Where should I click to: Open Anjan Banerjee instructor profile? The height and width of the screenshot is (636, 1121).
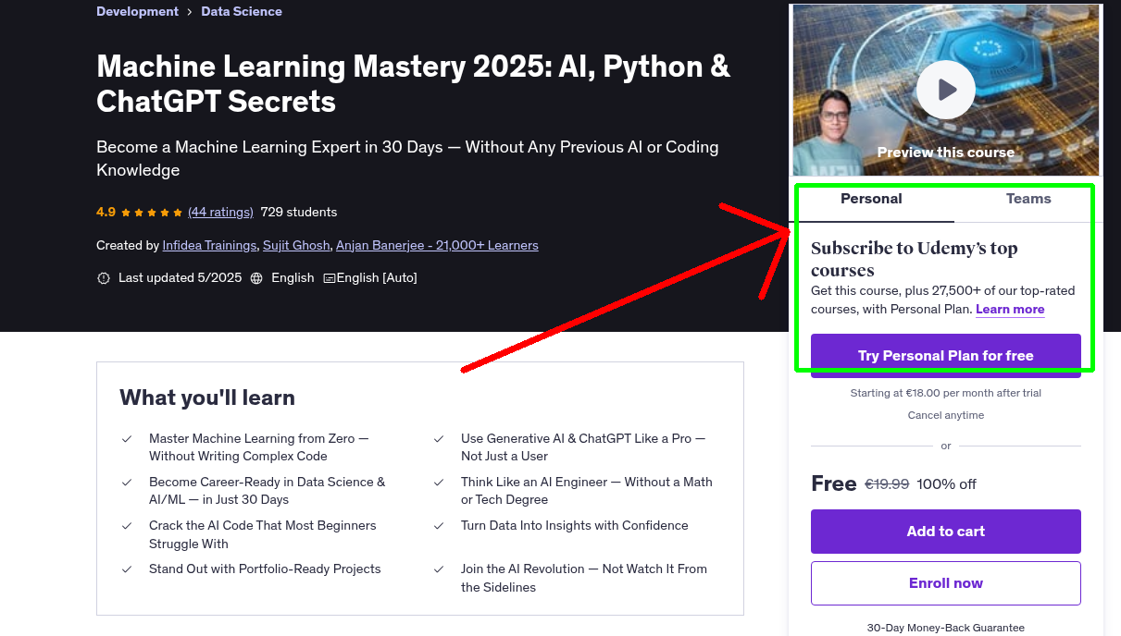[437, 245]
